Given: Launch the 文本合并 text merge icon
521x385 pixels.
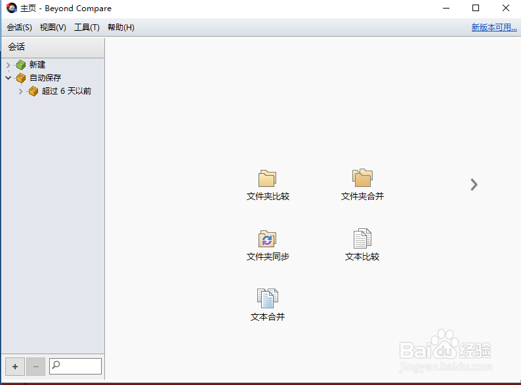Looking at the screenshot, I should click(x=268, y=298).
